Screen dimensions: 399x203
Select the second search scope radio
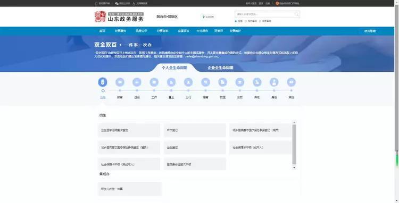(246, 21)
